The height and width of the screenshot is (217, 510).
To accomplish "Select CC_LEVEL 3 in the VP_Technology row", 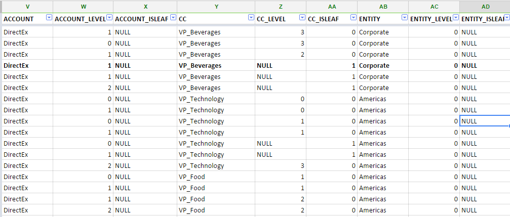I will pos(281,165).
